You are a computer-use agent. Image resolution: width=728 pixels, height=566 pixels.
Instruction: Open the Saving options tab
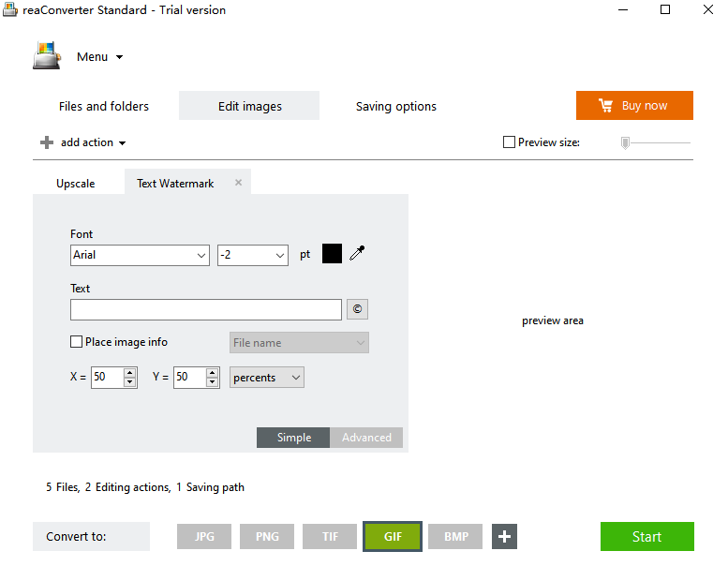coord(395,106)
